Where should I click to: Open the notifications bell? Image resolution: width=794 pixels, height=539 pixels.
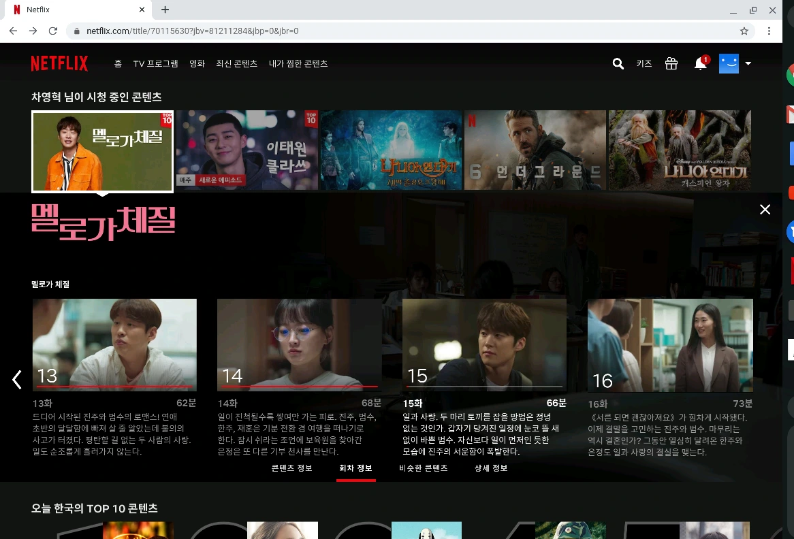click(700, 63)
